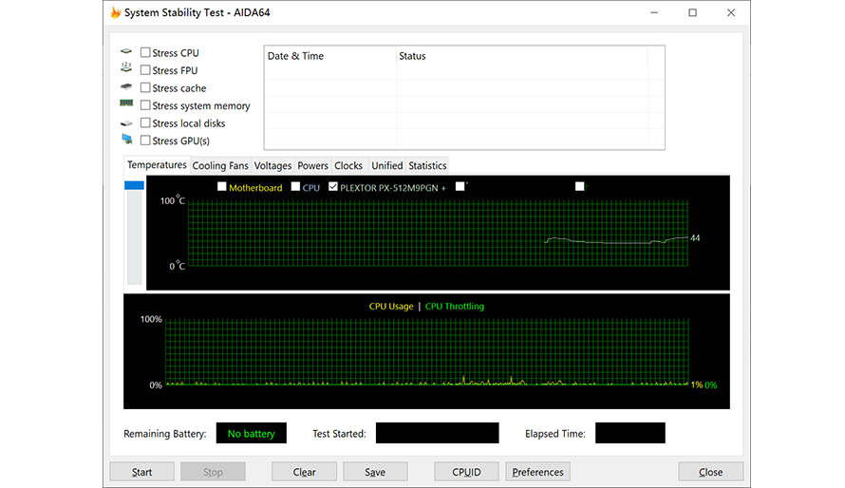Uncheck the PLEXTOR PX-512M9PGN temperature checkbox
The image size is (845, 488).
coord(333,187)
